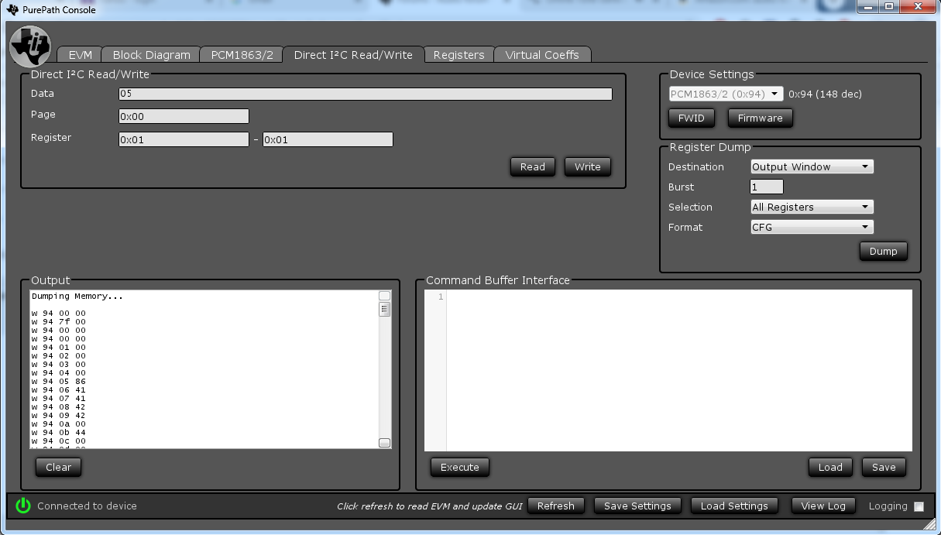Click the '0x94 (148 dec)' address text
Viewport: 941px width, 535px height.
coord(825,94)
